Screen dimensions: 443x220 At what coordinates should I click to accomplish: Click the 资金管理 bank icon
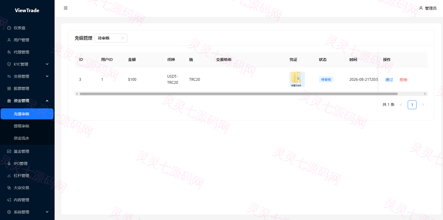pyautogui.click(x=9, y=101)
